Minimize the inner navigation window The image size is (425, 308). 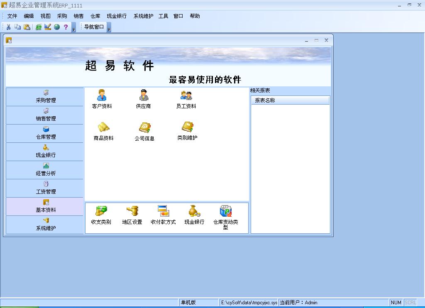click(x=307, y=40)
